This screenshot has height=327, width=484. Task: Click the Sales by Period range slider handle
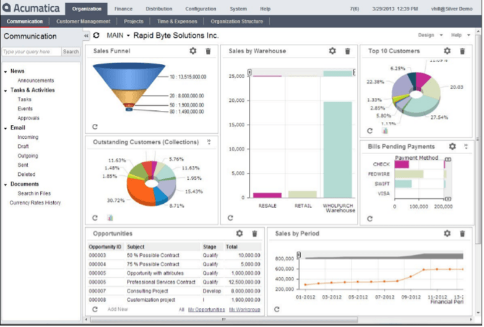(298, 255)
